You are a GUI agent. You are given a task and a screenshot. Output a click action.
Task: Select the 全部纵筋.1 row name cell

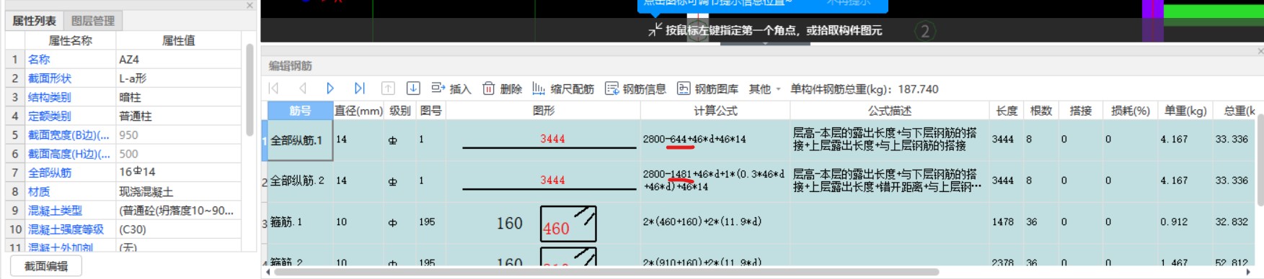pyautogui.click(x=300, y=140)
